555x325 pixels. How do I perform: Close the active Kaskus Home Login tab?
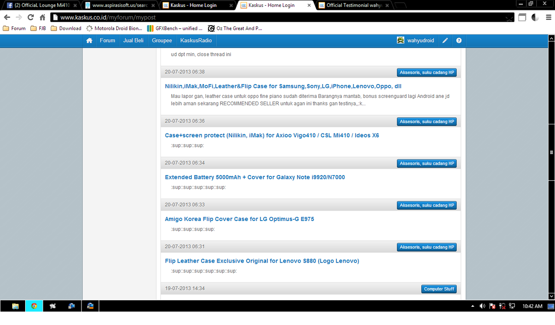point(309,5)
